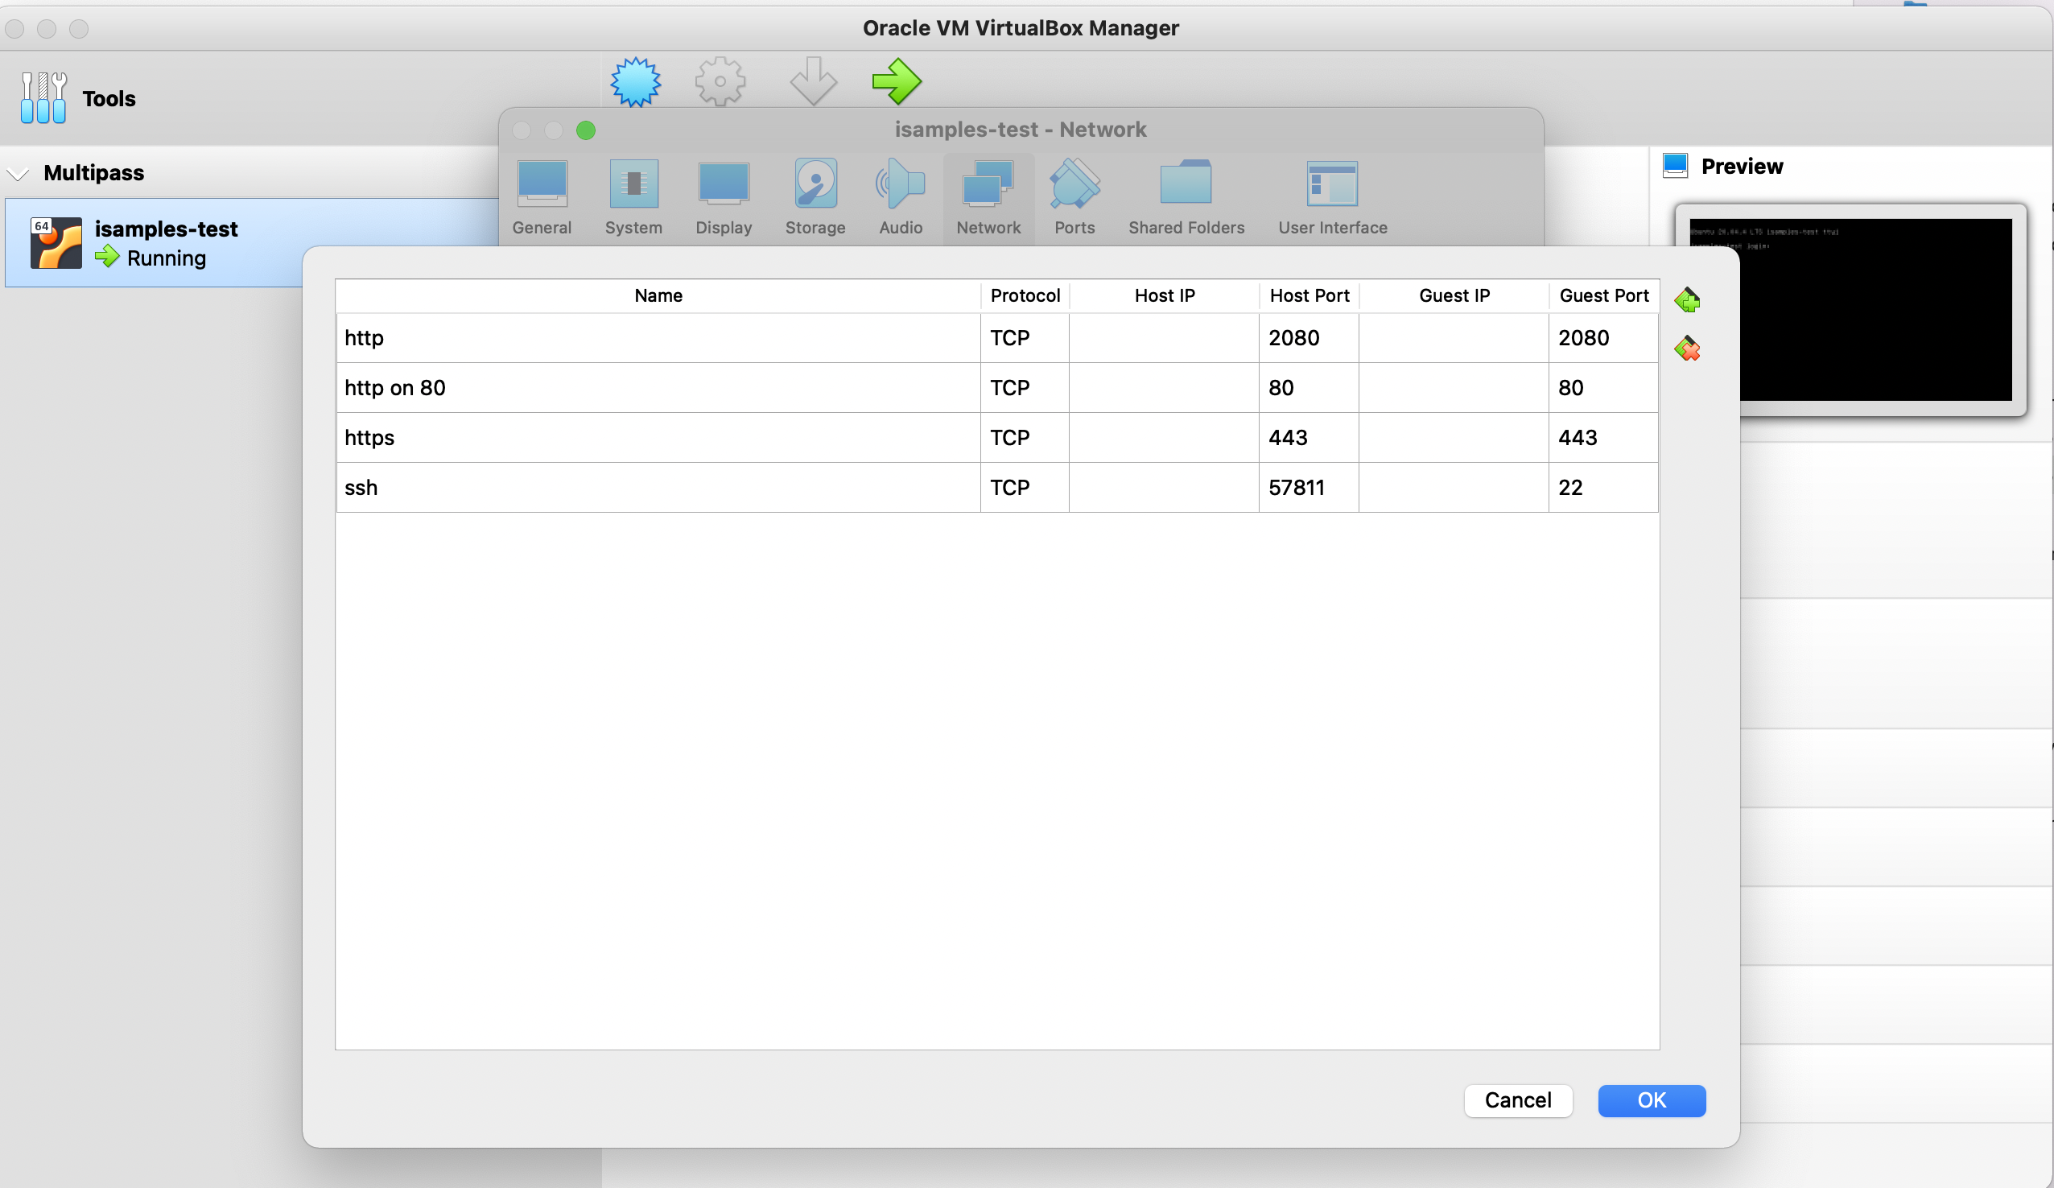
Task: Open the Tools icon in sidebar
Action: click(43, 98)
